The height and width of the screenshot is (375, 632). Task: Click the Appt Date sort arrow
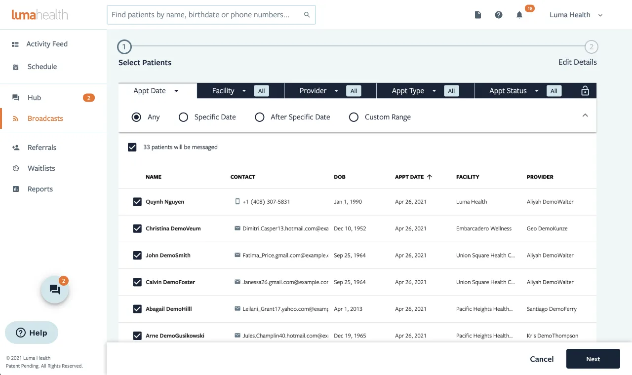(430, 177)
